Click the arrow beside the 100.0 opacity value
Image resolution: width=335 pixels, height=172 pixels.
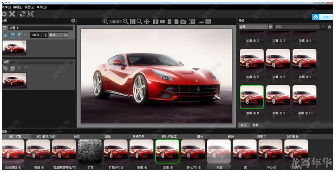46,35
